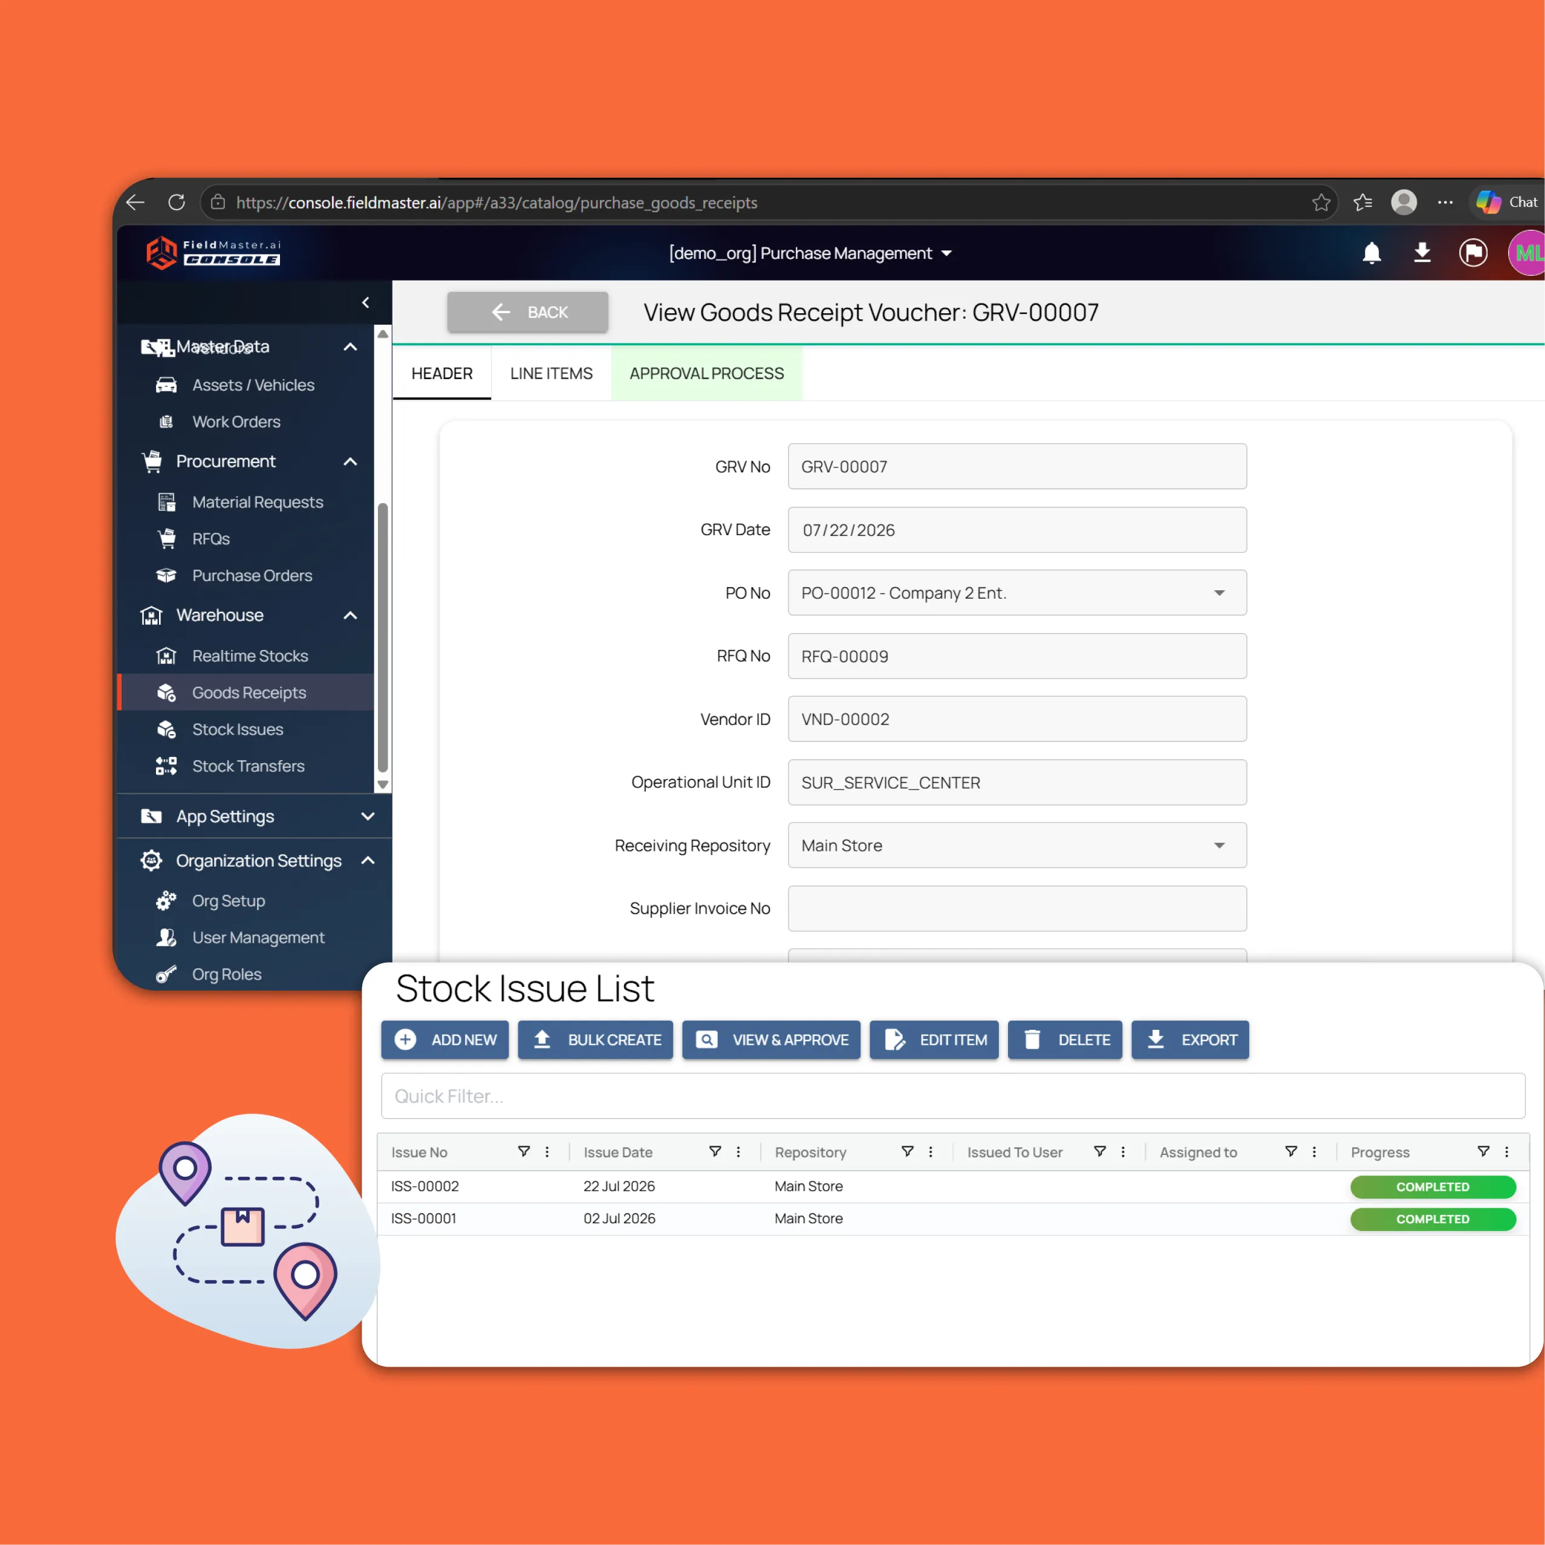Open Stock Issues in the sidebar
The image size is (1545, 1545).
[x=246, y=729]
